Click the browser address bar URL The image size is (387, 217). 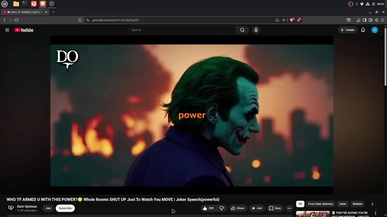pos(115,20)
